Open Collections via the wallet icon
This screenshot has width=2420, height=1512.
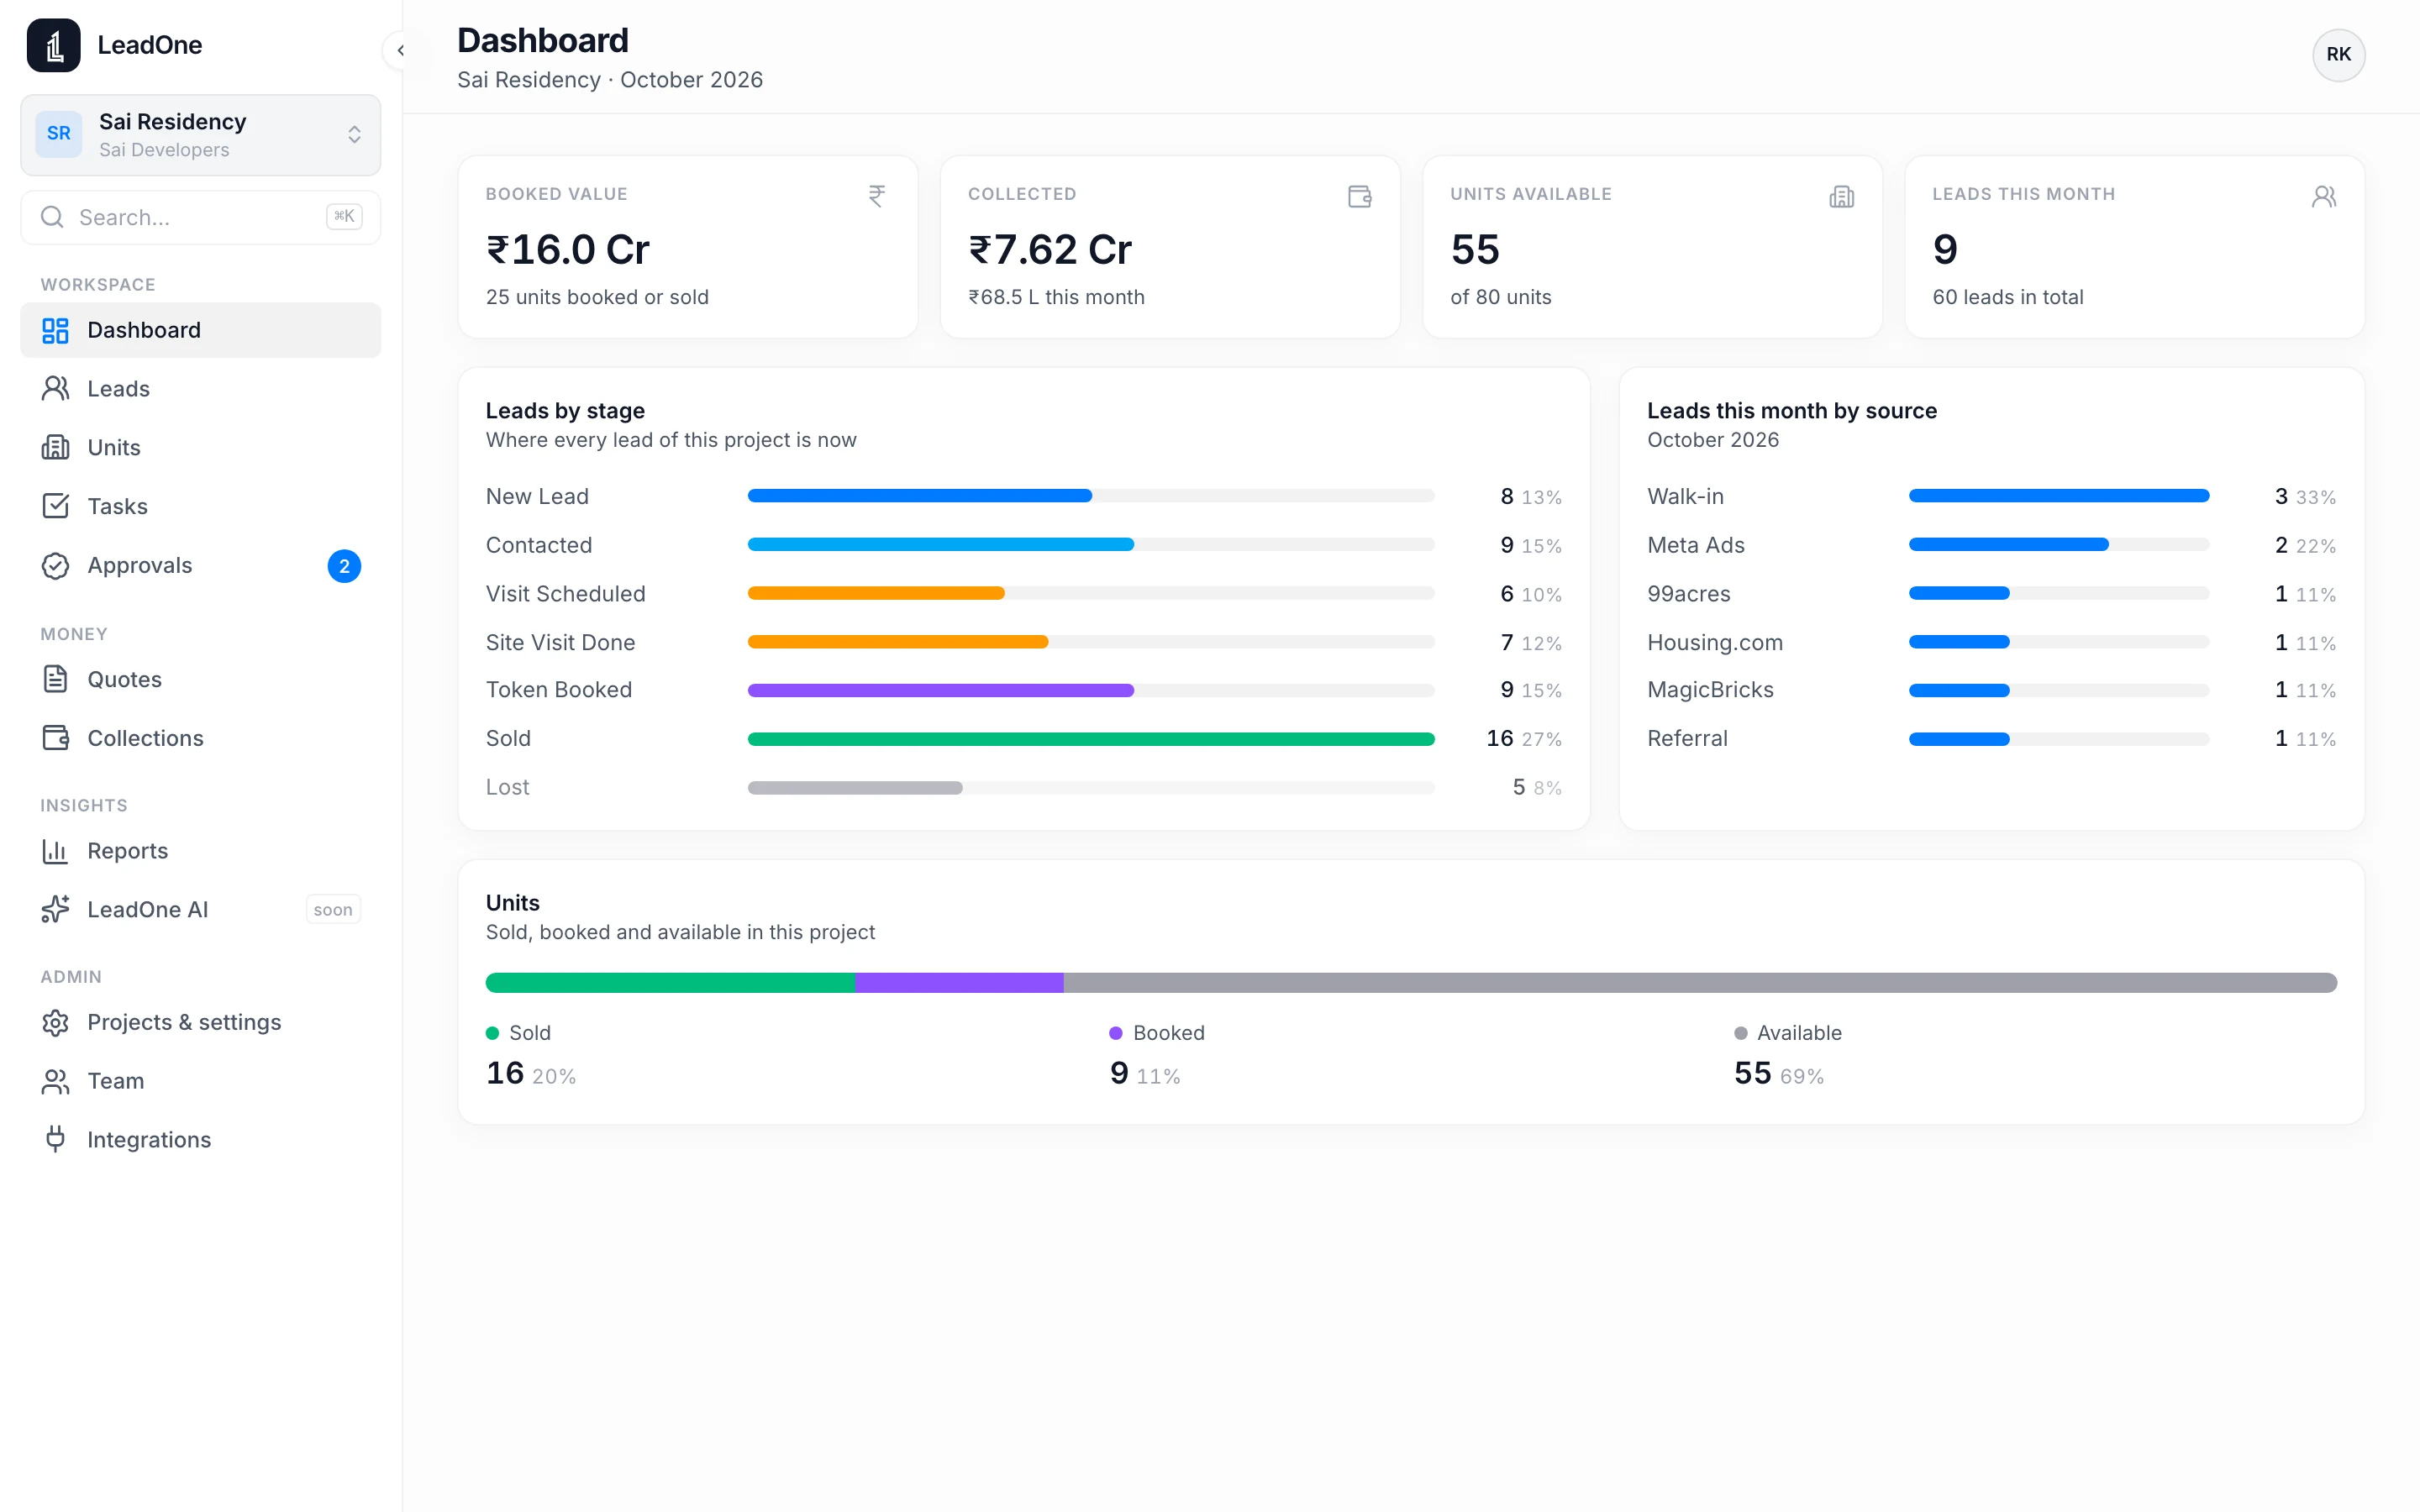55,738
